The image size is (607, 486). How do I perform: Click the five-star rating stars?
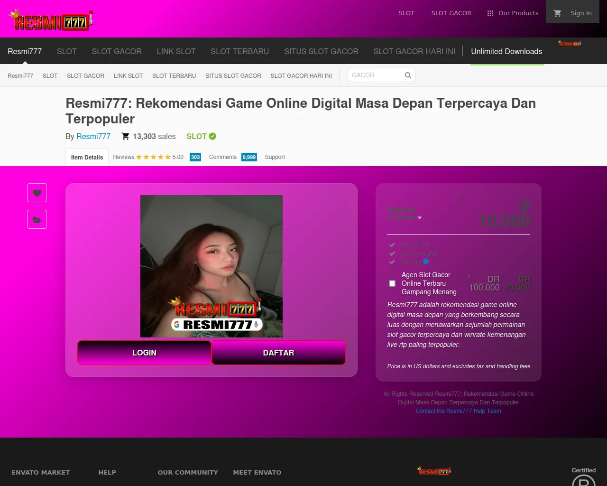point(153,157)
